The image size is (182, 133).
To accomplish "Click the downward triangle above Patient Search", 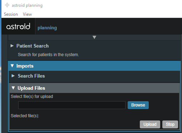I will 94,37.
